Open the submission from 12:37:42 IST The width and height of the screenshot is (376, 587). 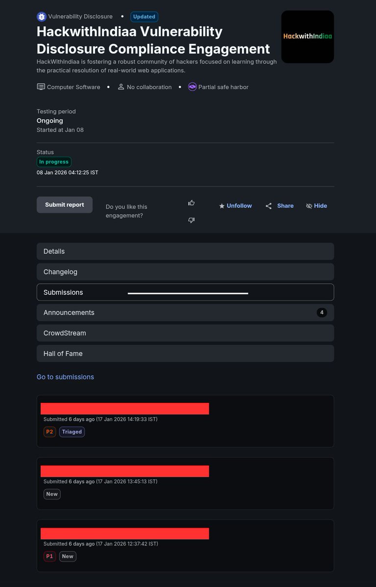click(185, 545)
